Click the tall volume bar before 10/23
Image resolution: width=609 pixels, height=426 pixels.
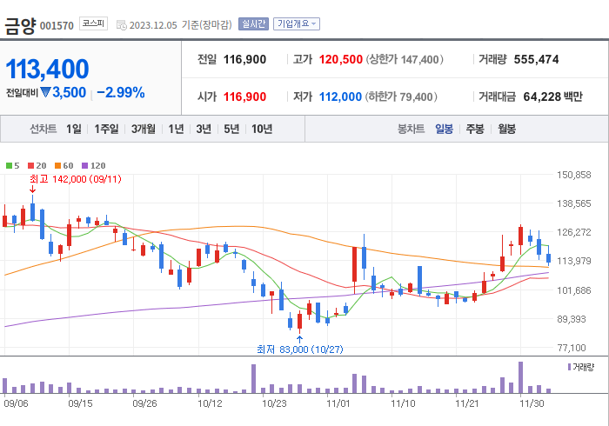254,379
